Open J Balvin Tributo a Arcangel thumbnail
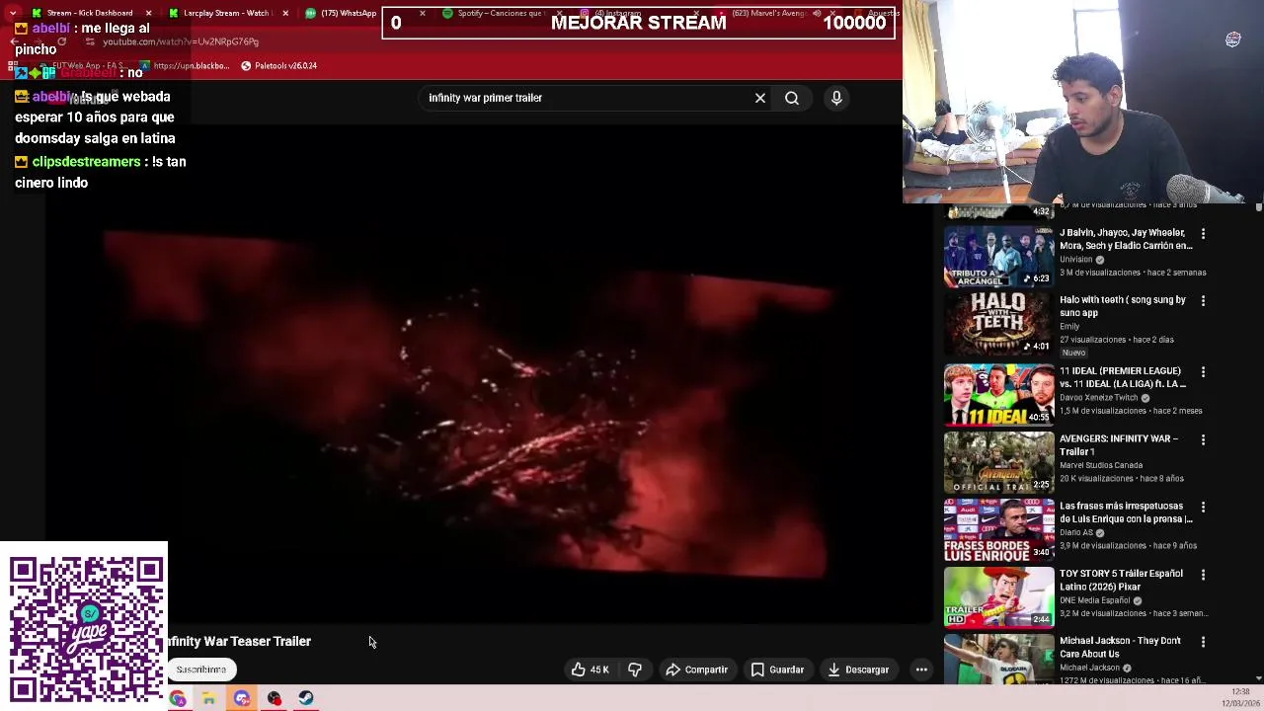Screen dimensions: 1264x711 pyautogui.click(x=998, y=257)
